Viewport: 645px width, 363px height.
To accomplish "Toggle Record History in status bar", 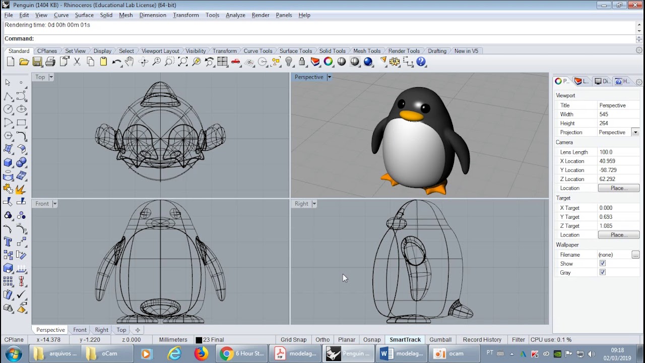I will 482,340.
